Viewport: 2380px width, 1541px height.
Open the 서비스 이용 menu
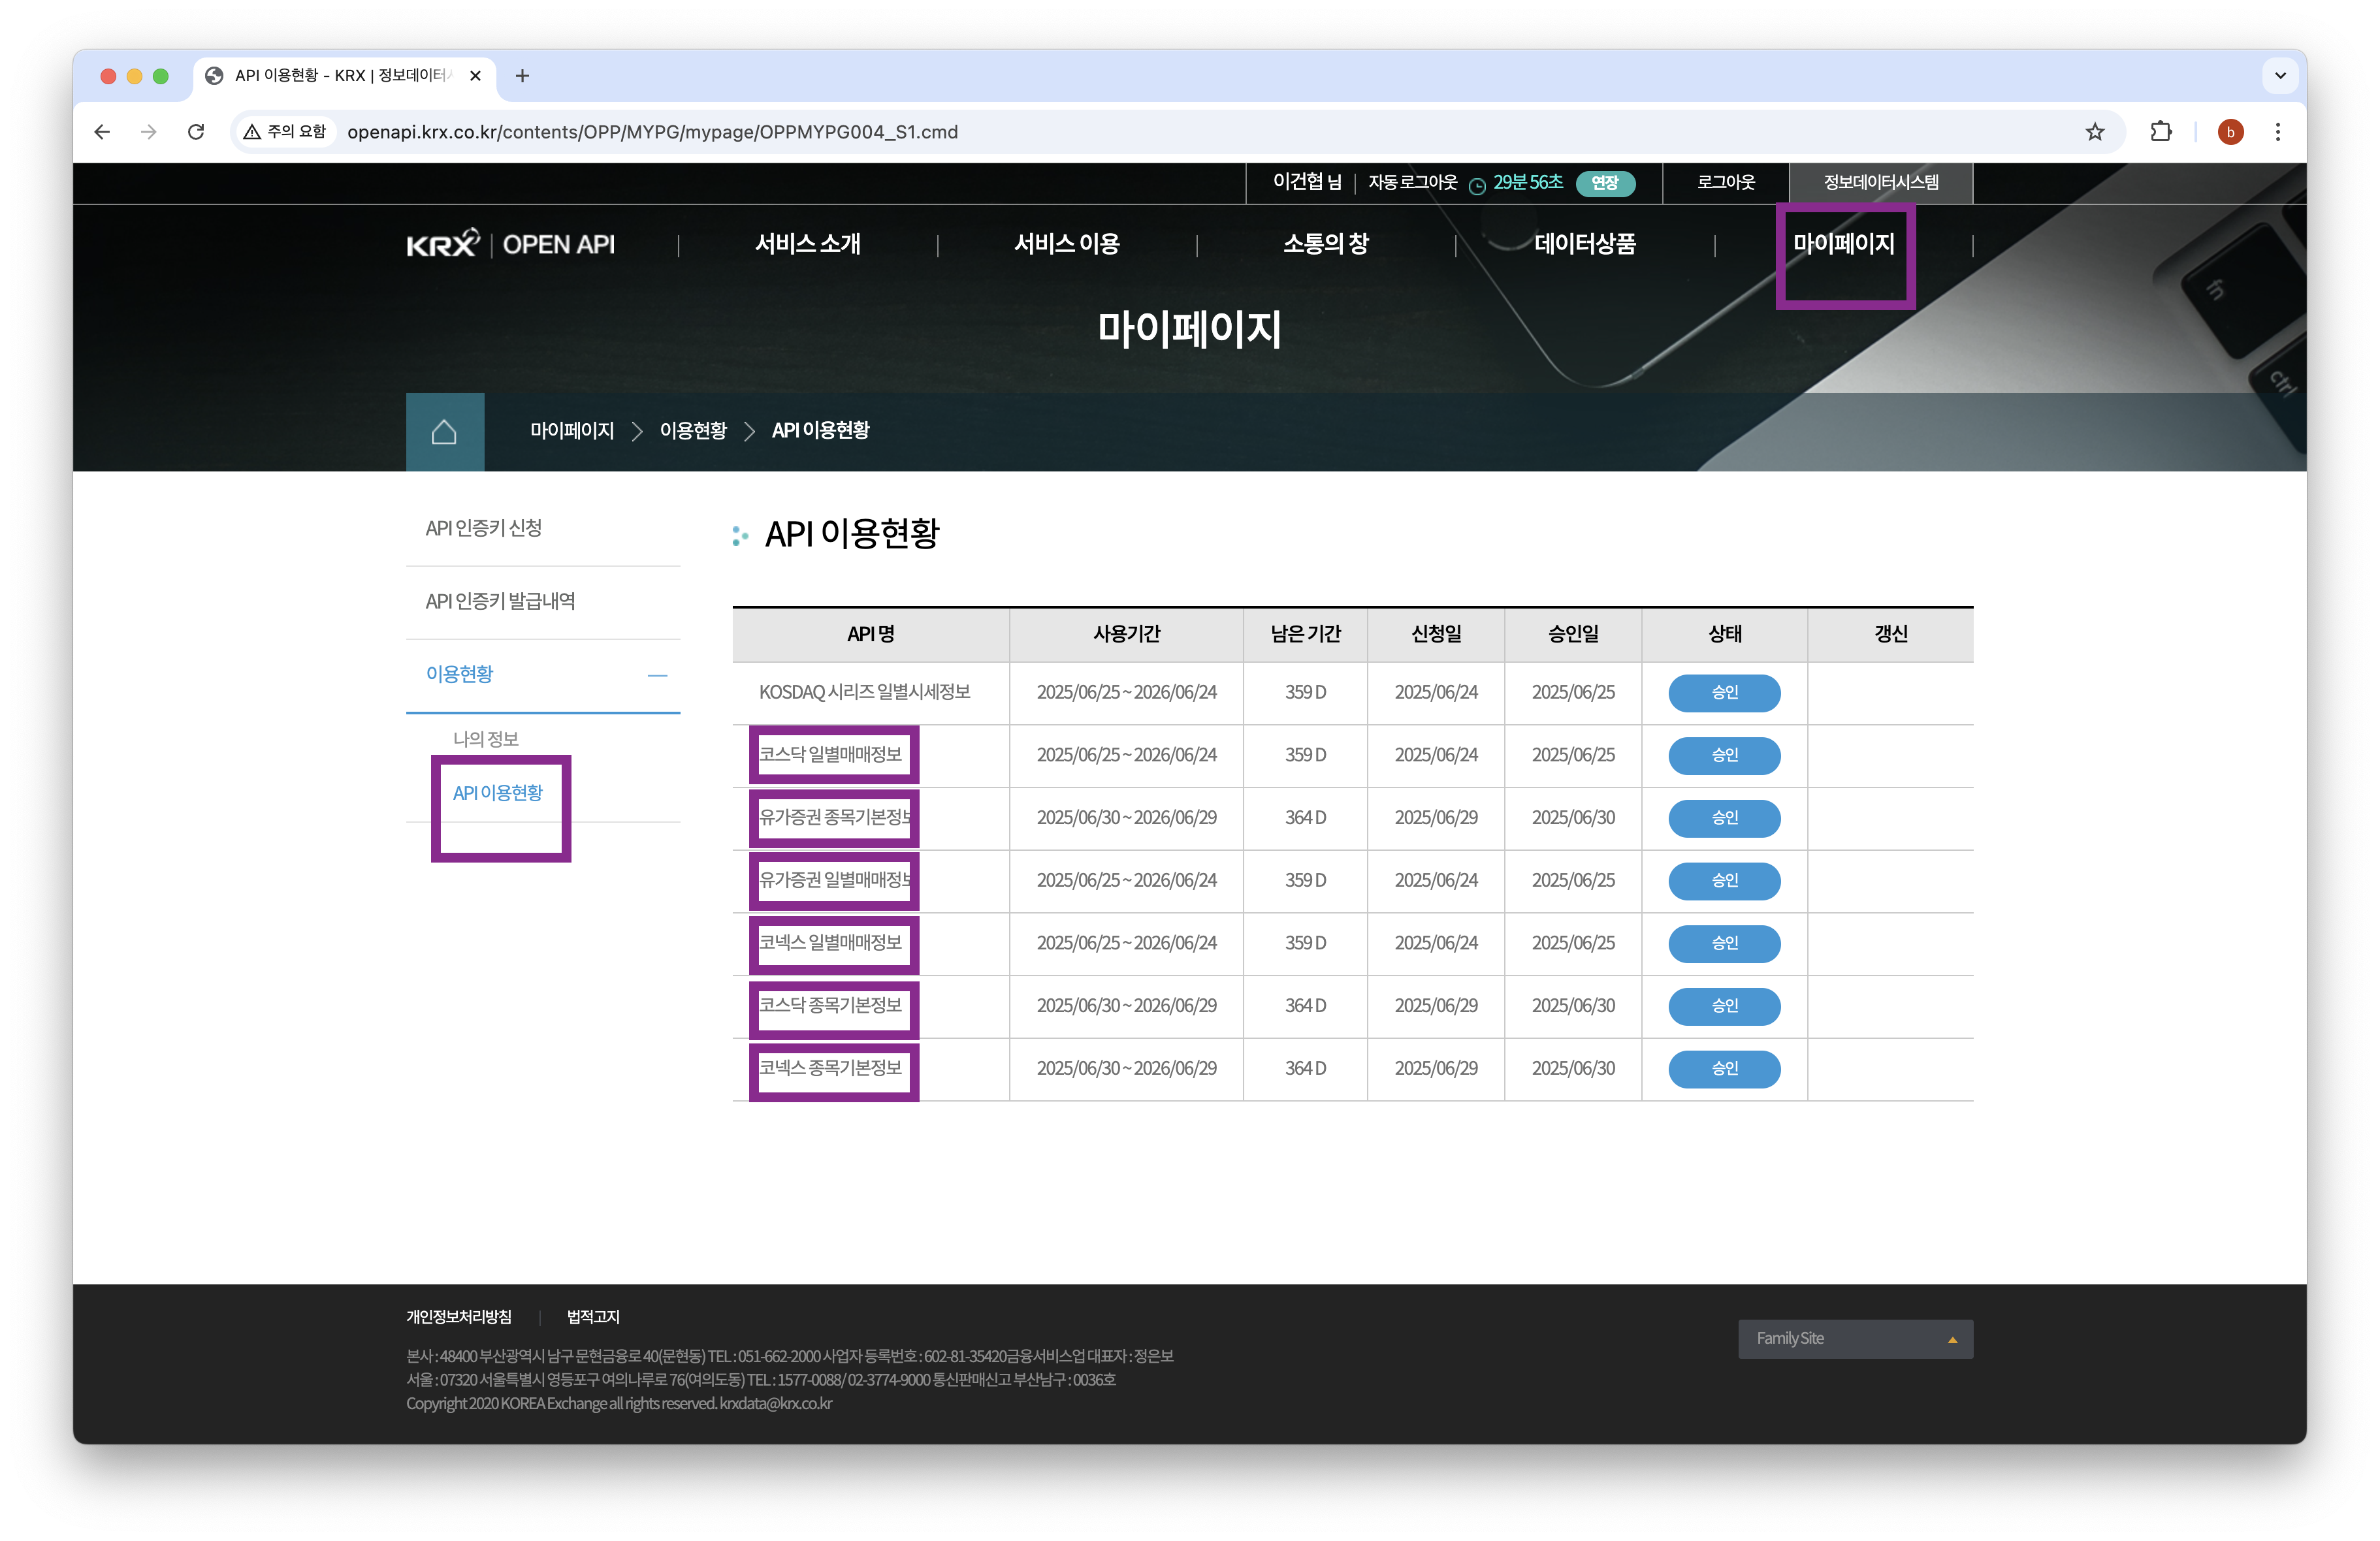1067,244
